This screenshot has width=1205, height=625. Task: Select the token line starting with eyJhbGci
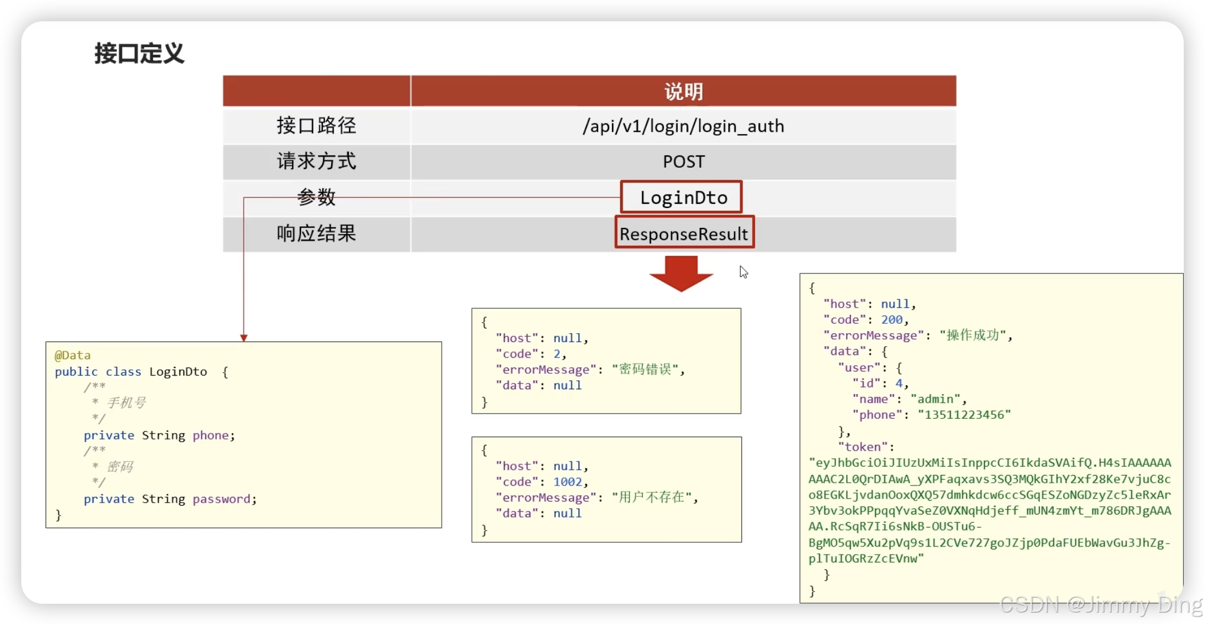tap(990, 463)
